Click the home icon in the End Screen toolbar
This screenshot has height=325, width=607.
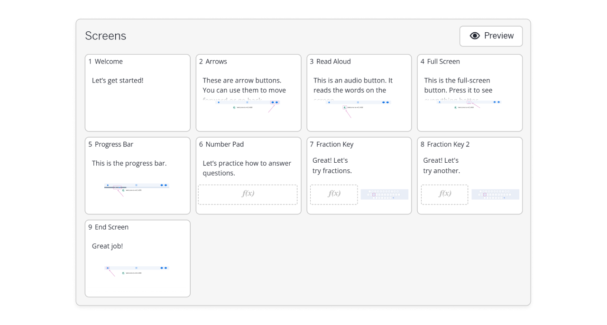(x=108, y=268)
